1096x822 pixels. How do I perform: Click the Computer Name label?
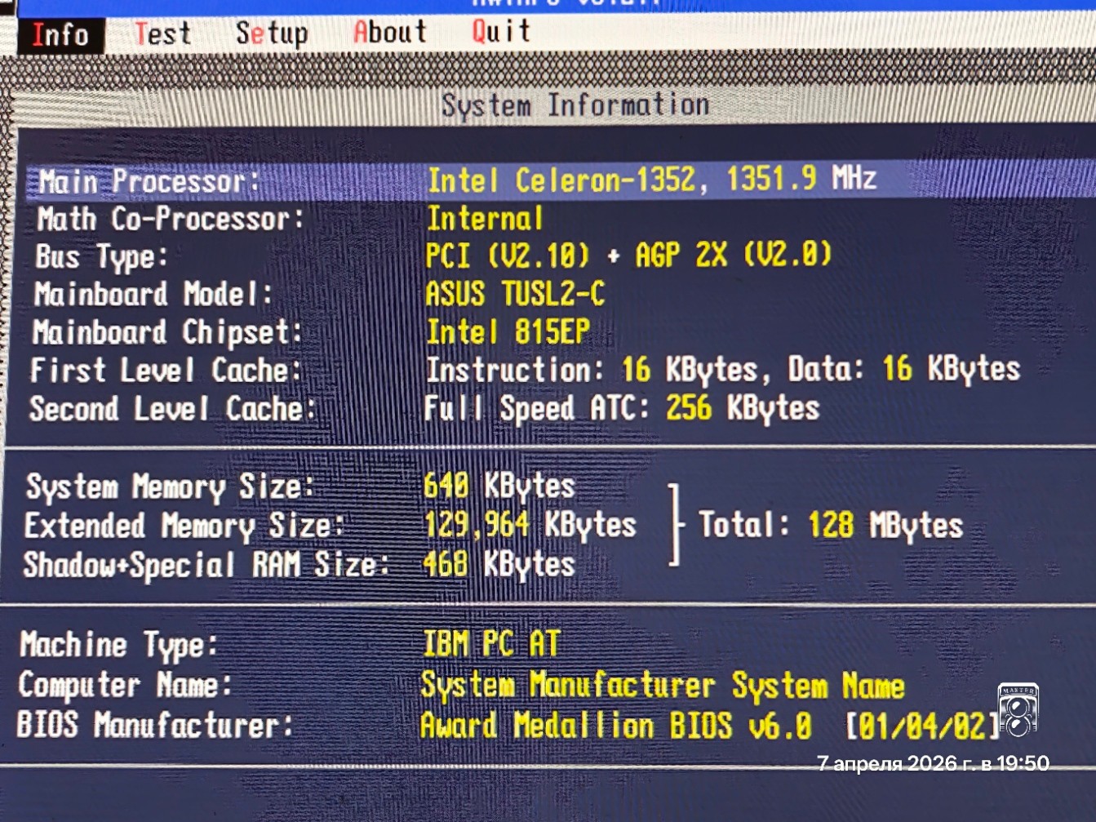coord(126,685)
